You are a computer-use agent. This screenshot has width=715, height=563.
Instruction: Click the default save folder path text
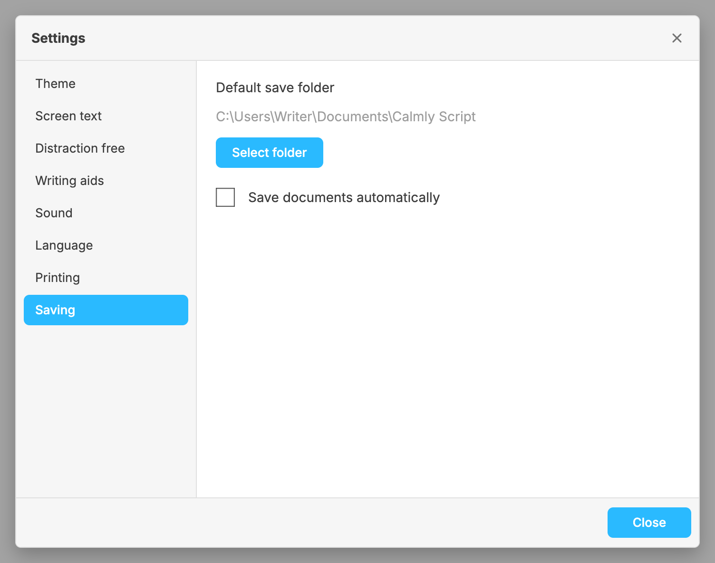pyautogui.click(x=346, y=116)
